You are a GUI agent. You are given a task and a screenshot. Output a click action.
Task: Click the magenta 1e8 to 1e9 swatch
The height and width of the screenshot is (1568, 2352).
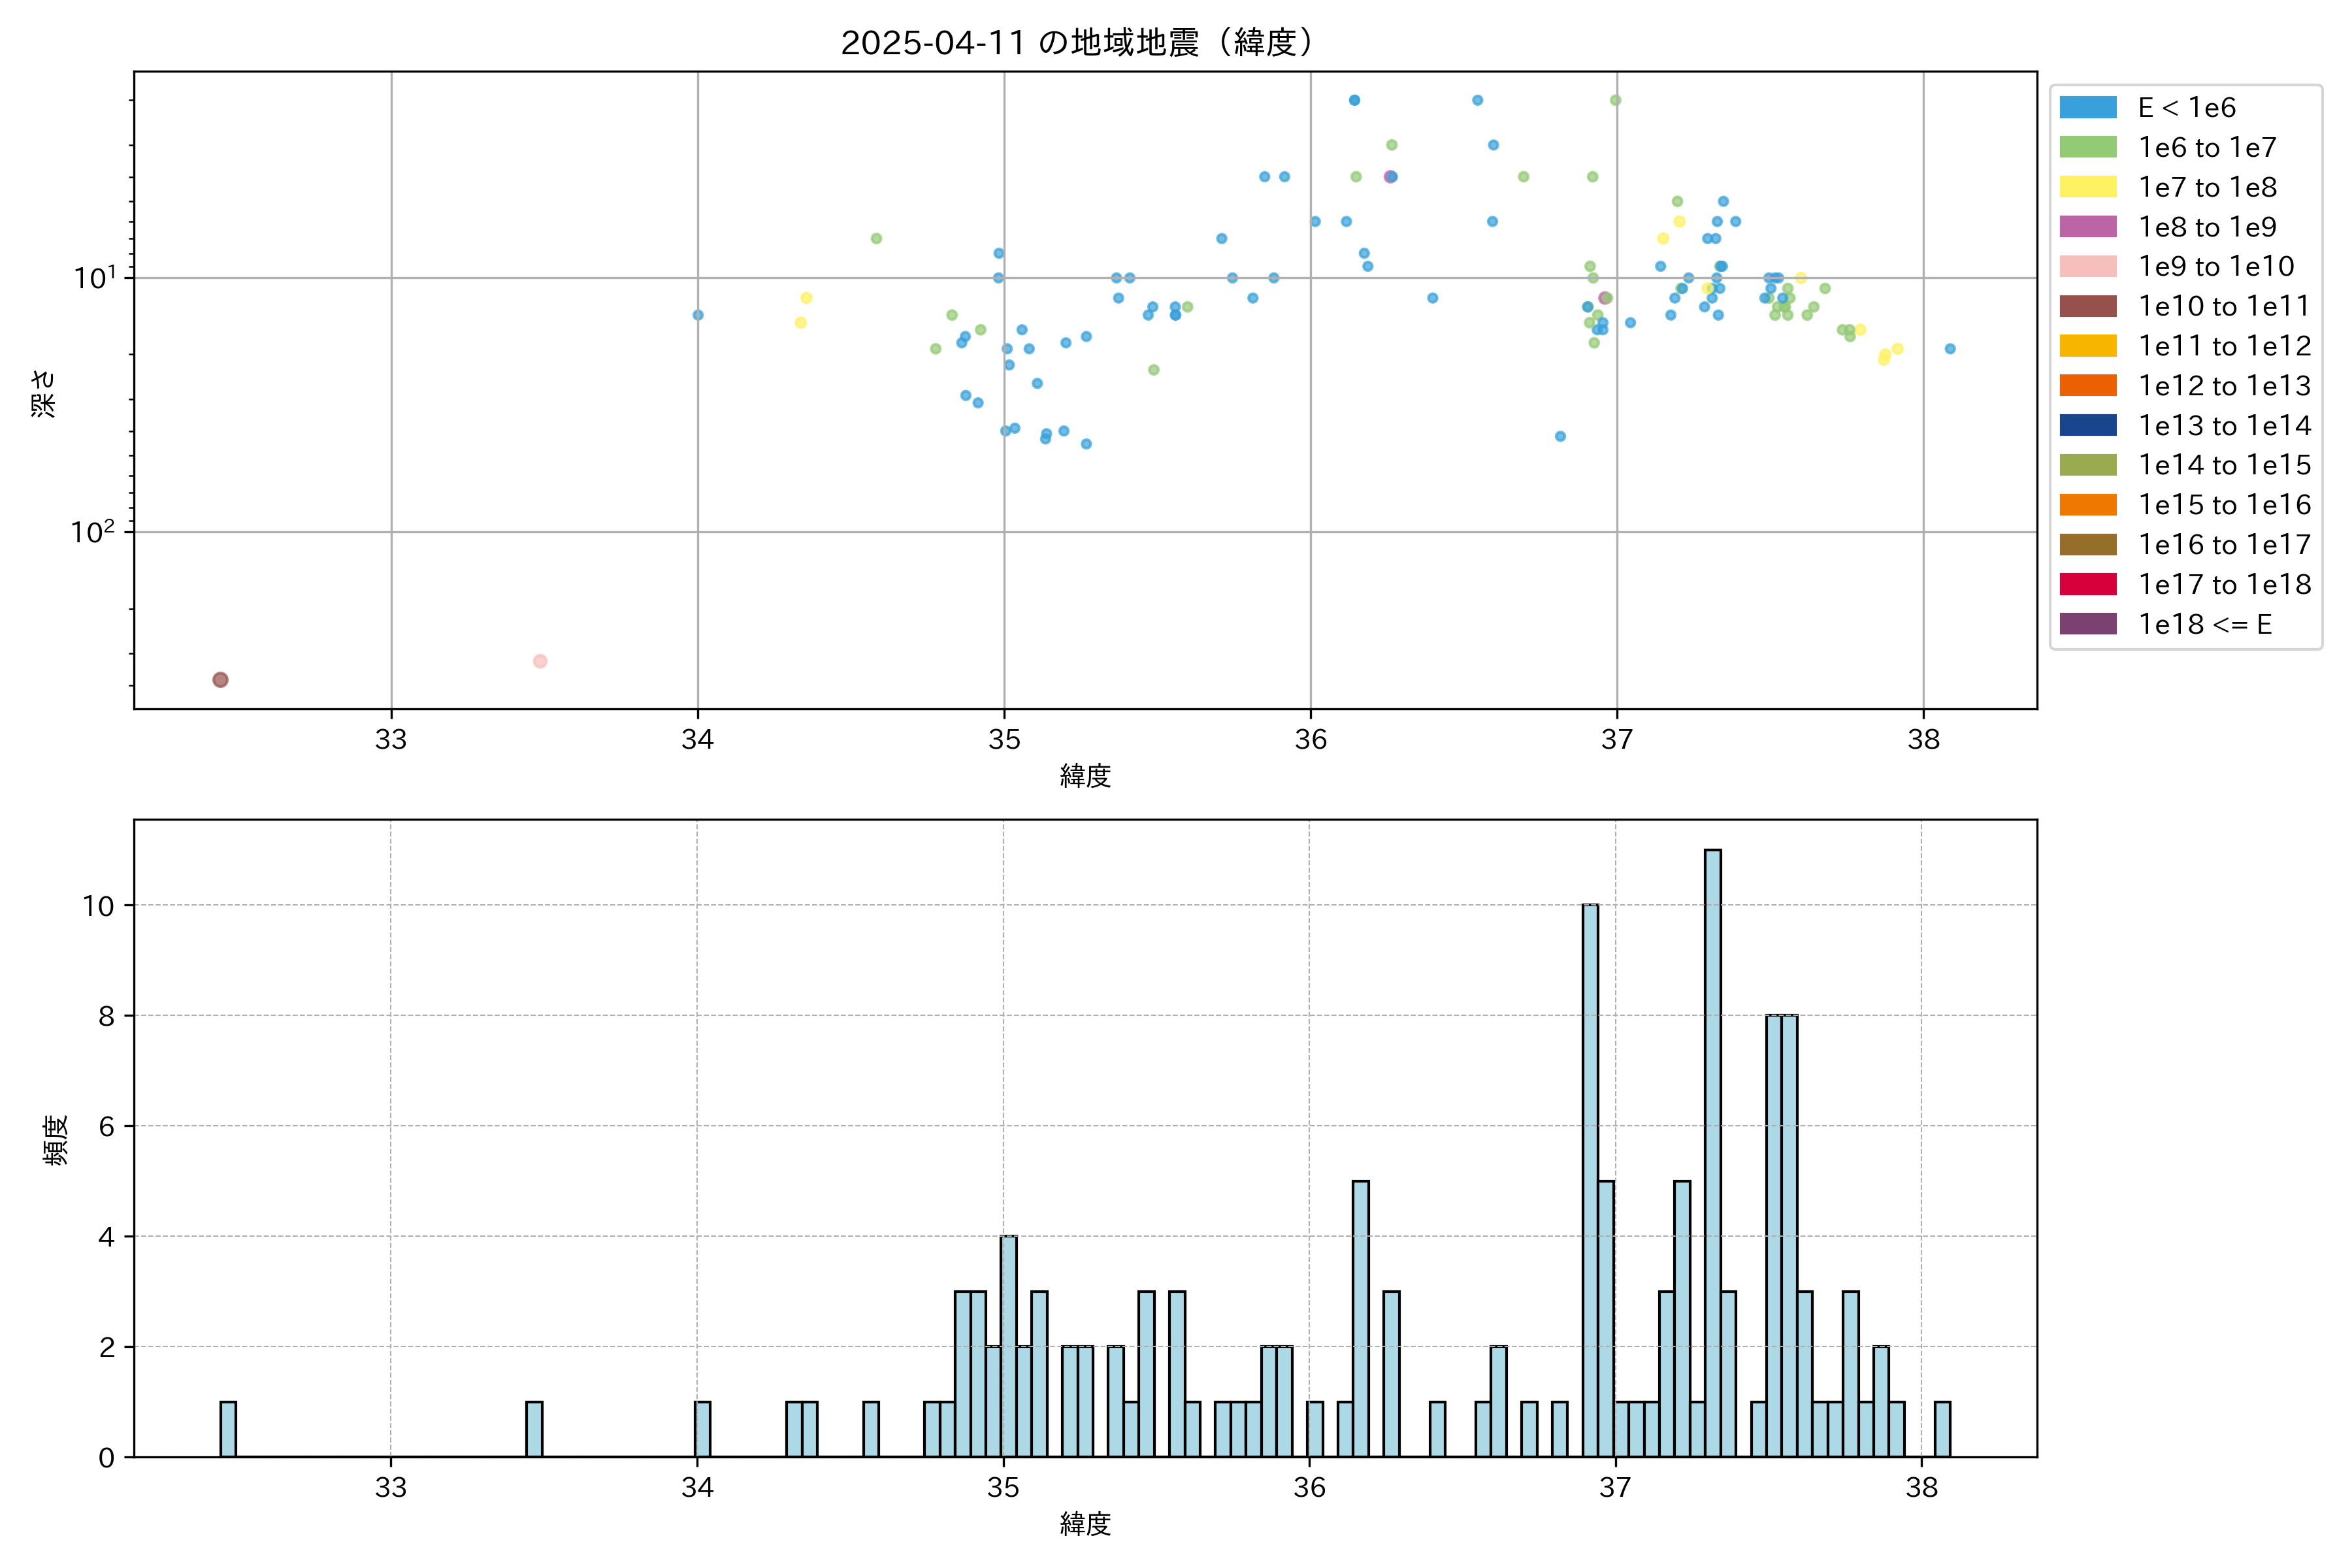pyautogui.click(x=2087, y=227)
